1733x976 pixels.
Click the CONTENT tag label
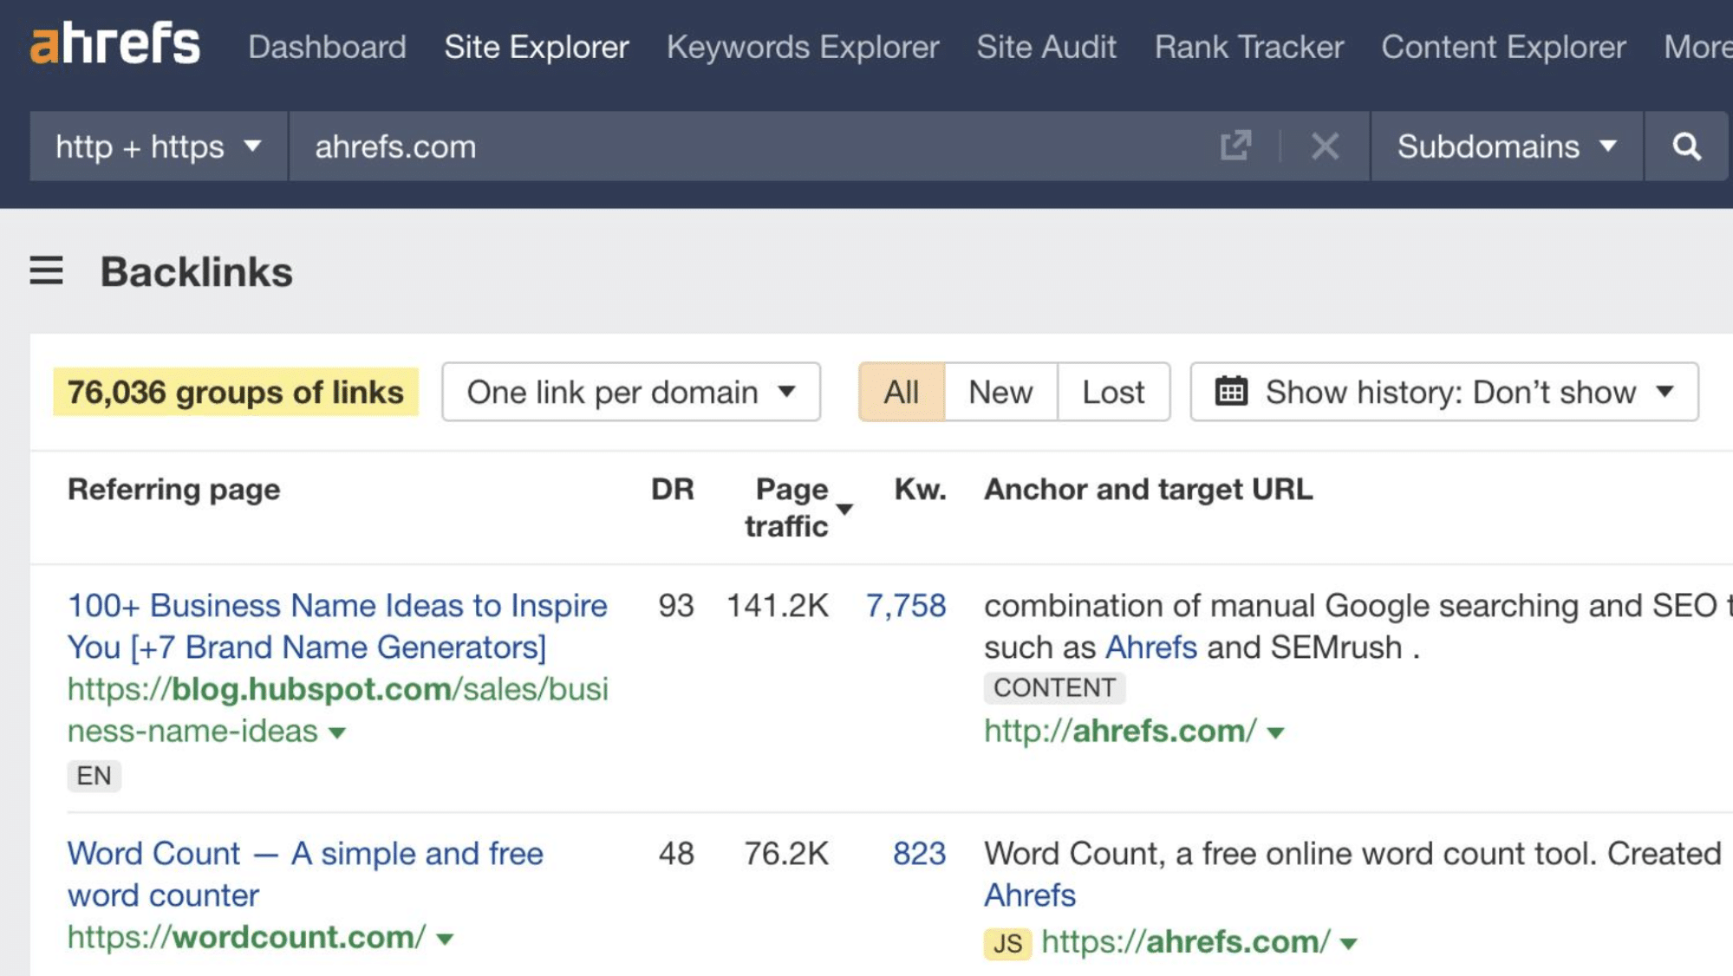click(1054, 688)
